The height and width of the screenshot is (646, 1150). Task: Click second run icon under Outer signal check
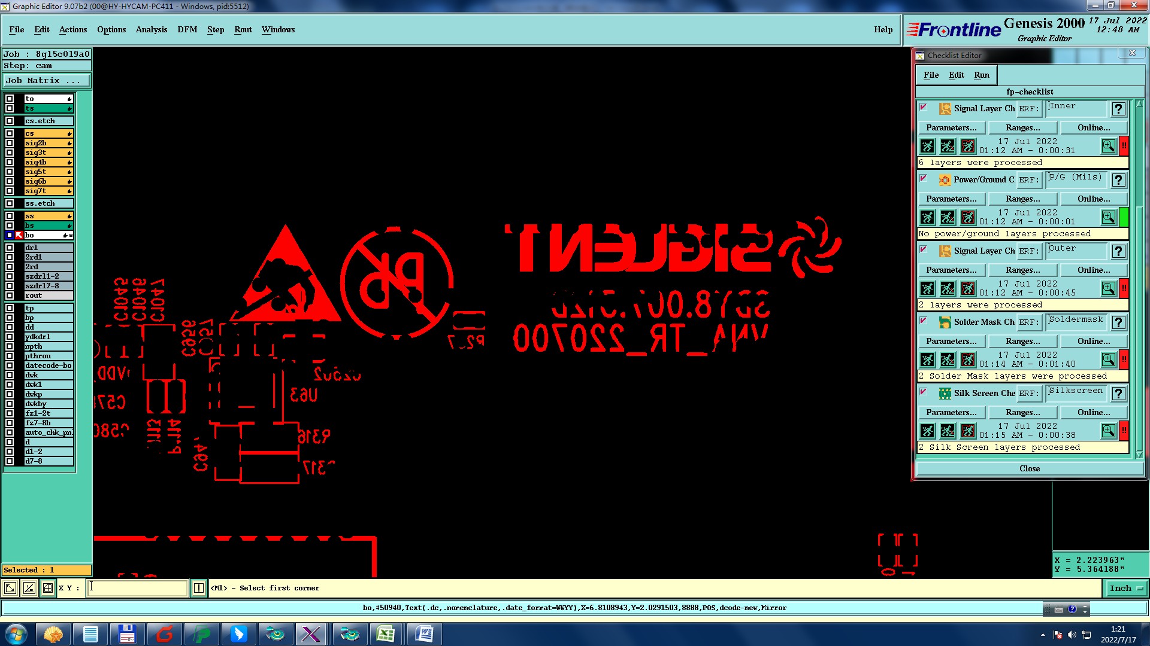(948, 288)
